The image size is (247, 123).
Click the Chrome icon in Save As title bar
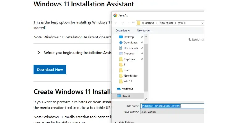[115, 15]
